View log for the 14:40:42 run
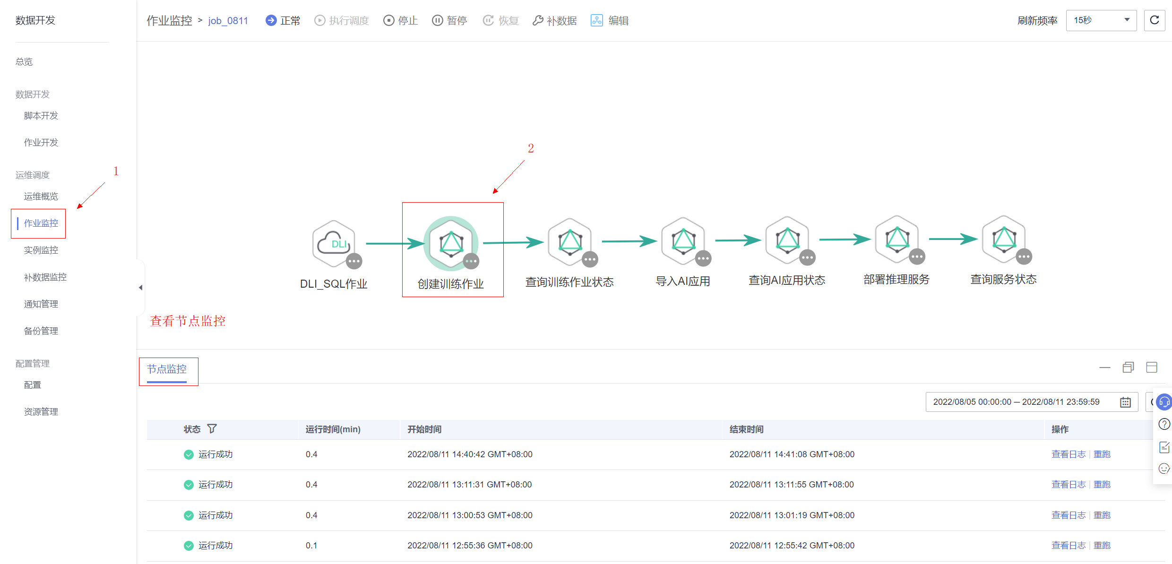The width and height of the screenshot is (1172, 564). pyautogui.click(x=1069, y=454)
